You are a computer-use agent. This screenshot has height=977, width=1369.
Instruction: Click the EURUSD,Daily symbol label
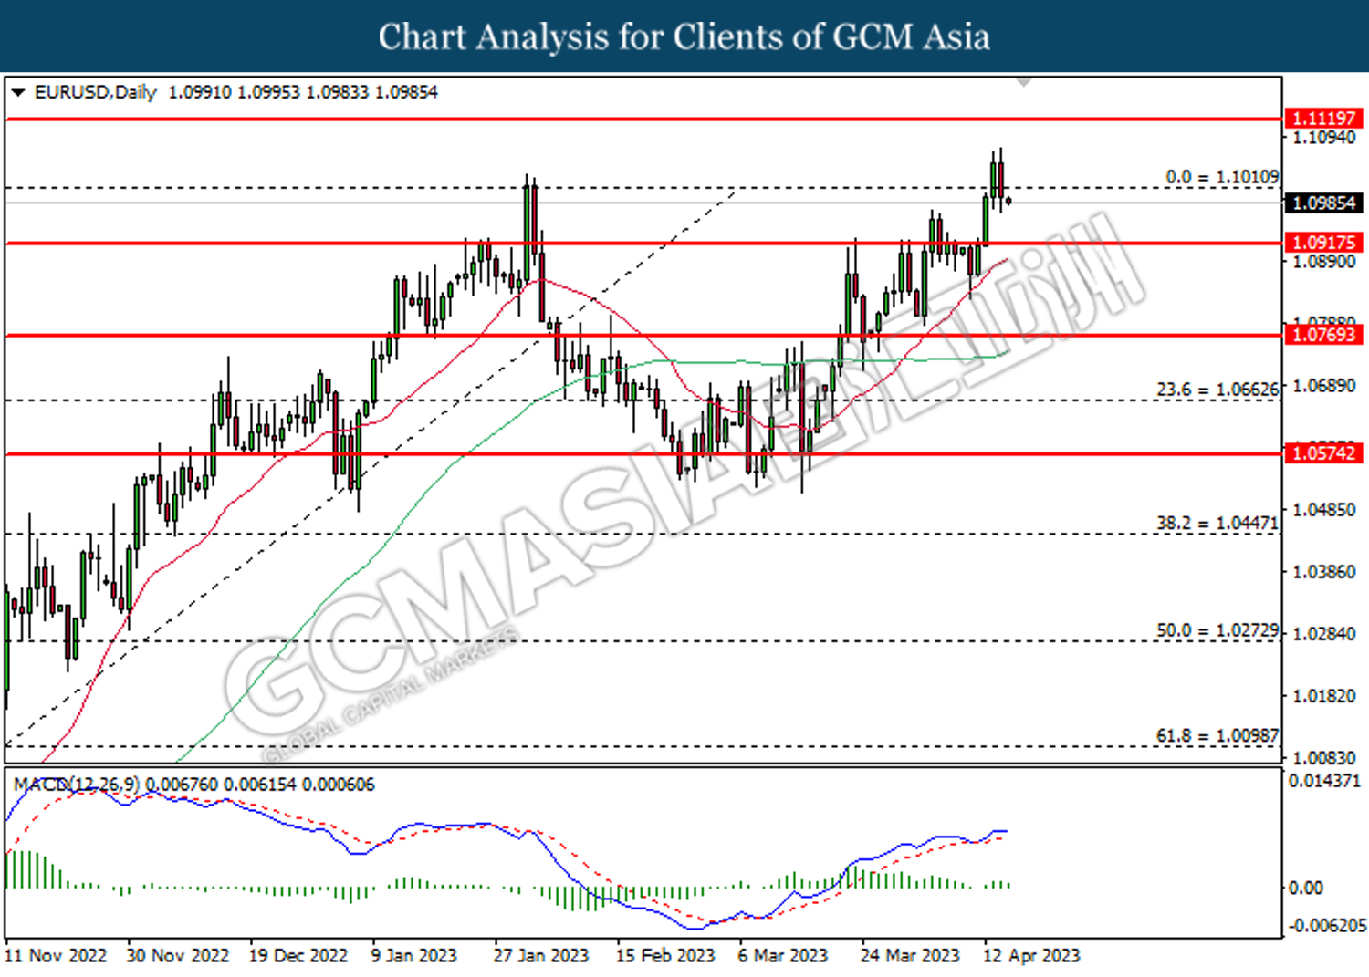click(x=95, y=92)
